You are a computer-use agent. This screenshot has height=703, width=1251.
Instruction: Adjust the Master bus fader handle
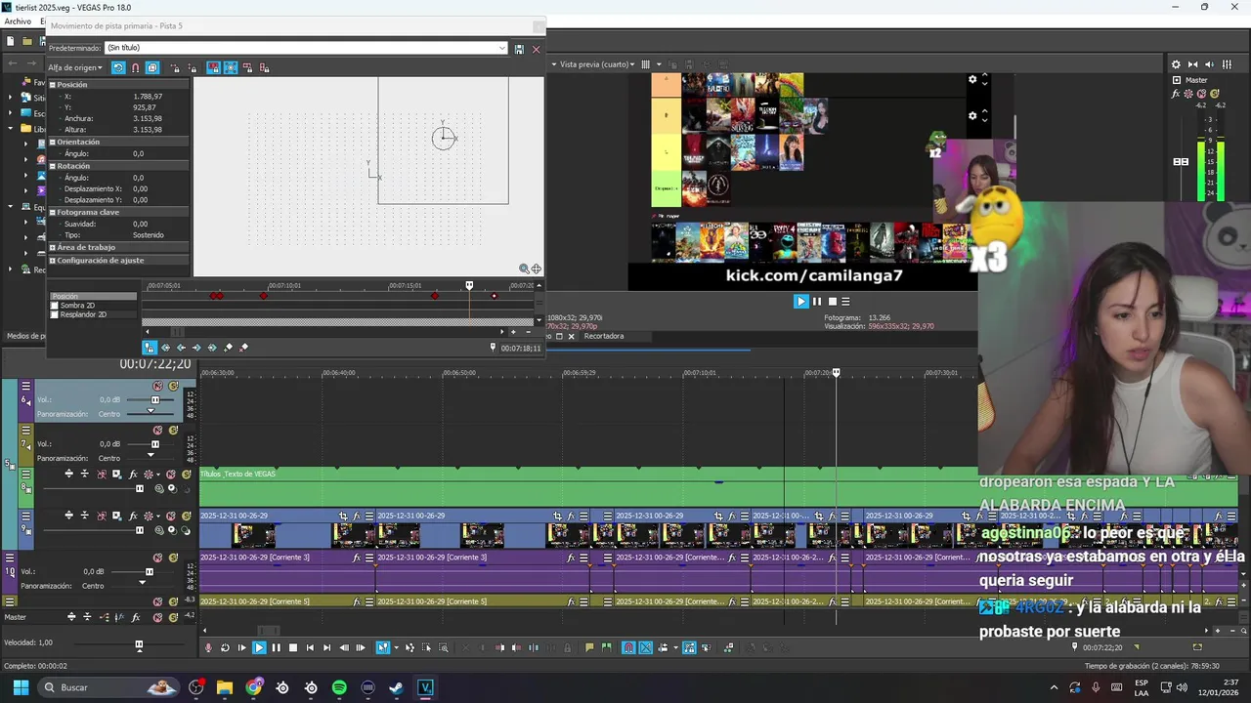tap(1181, 161)
